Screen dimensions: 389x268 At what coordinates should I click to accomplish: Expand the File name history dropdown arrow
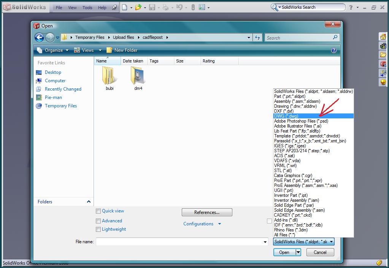pyautogui.click(x=265, y=242)
